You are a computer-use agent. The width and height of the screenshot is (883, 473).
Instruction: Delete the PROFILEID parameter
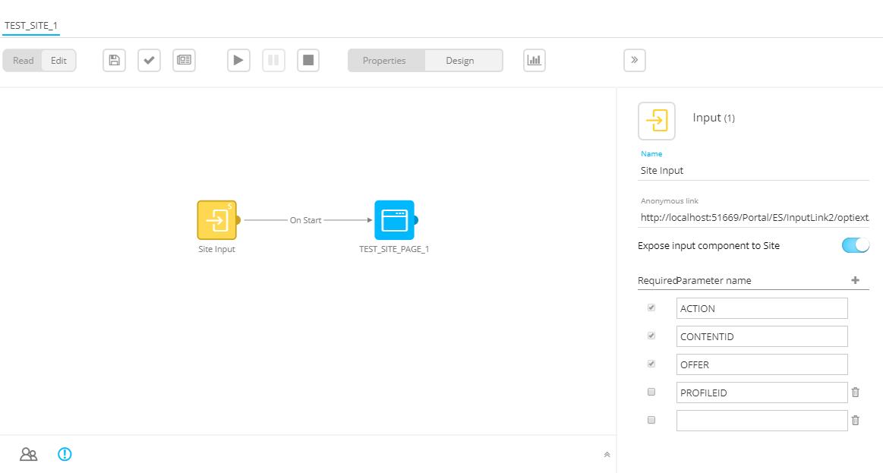(x=856, y=393)
